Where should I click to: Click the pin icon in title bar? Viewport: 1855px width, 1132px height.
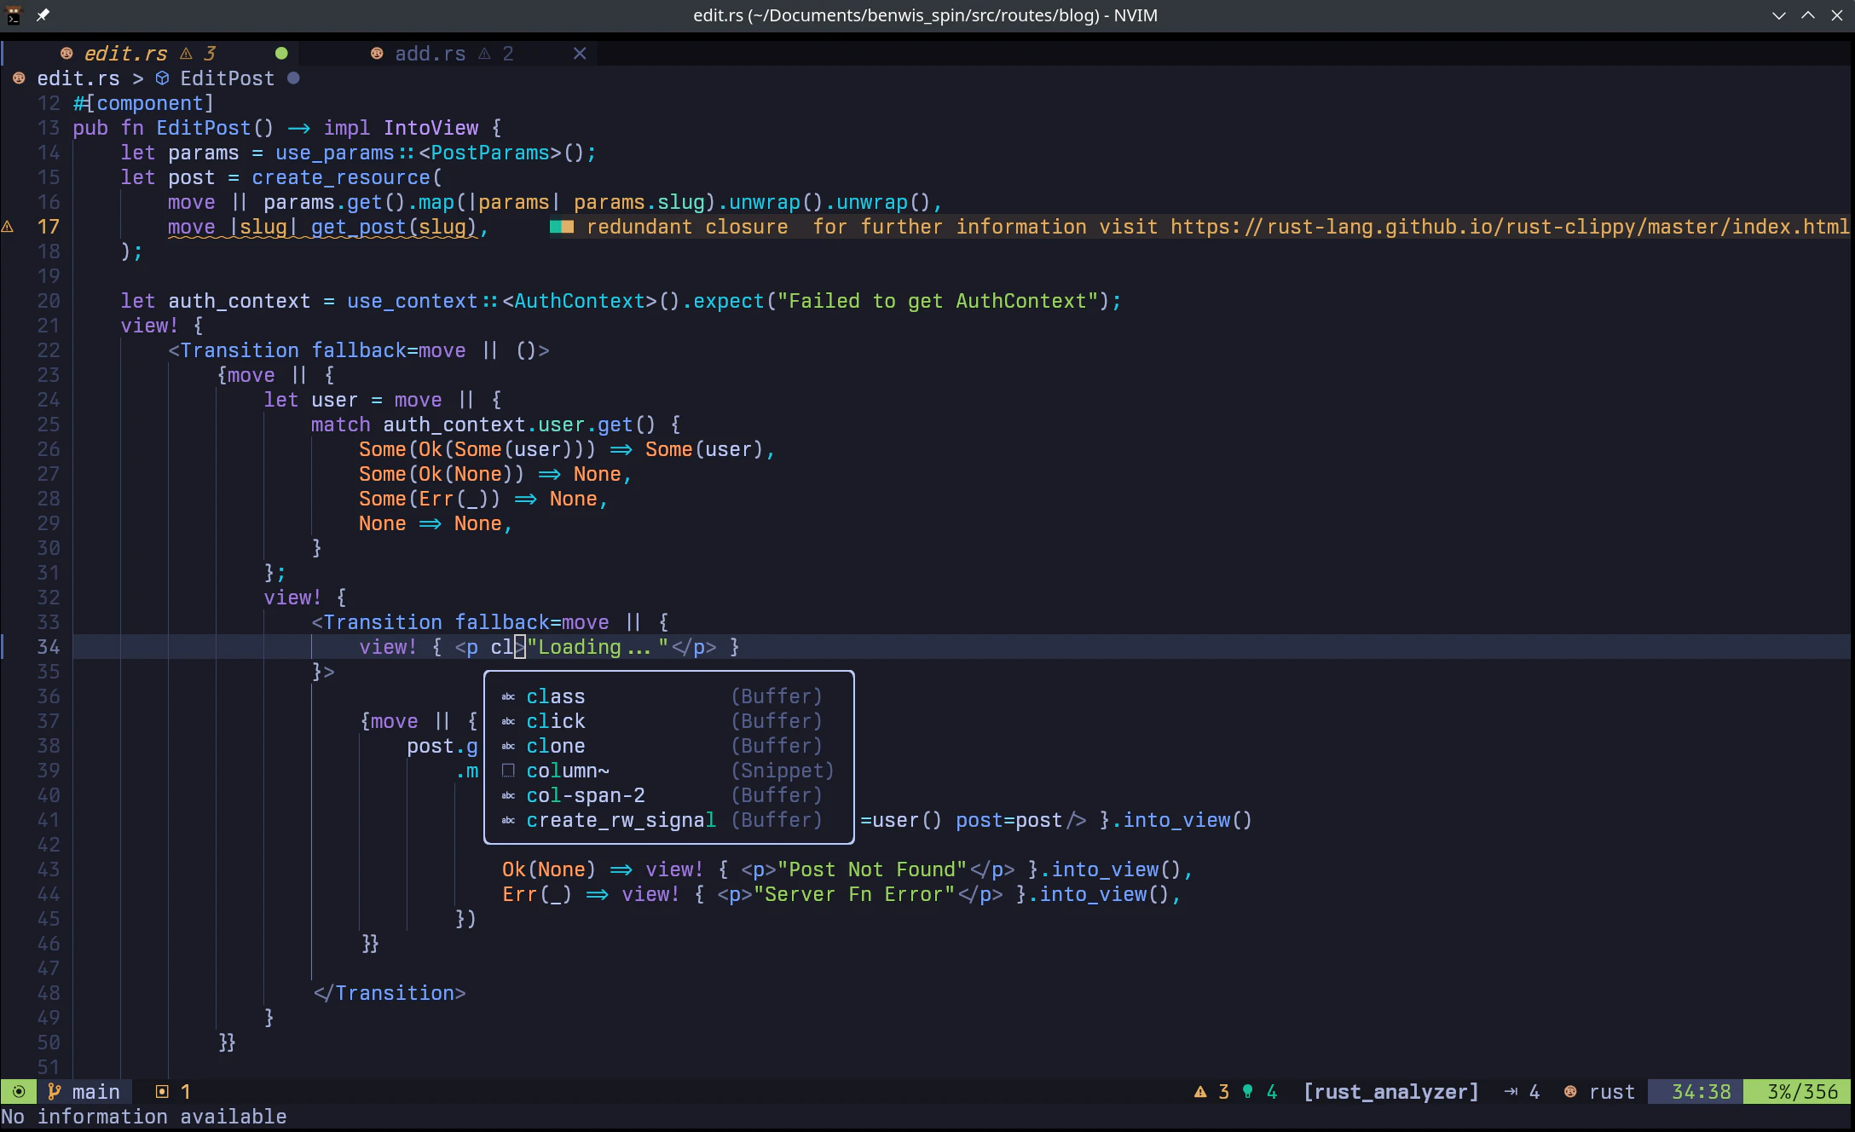pyautogui.click(x=43, y=14)
